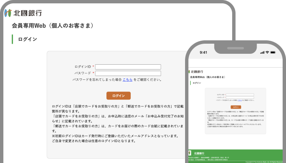Tap the phone signal strength icon
Screen dimensions: 286x163
pyautogui.click(x=262, y=53)
